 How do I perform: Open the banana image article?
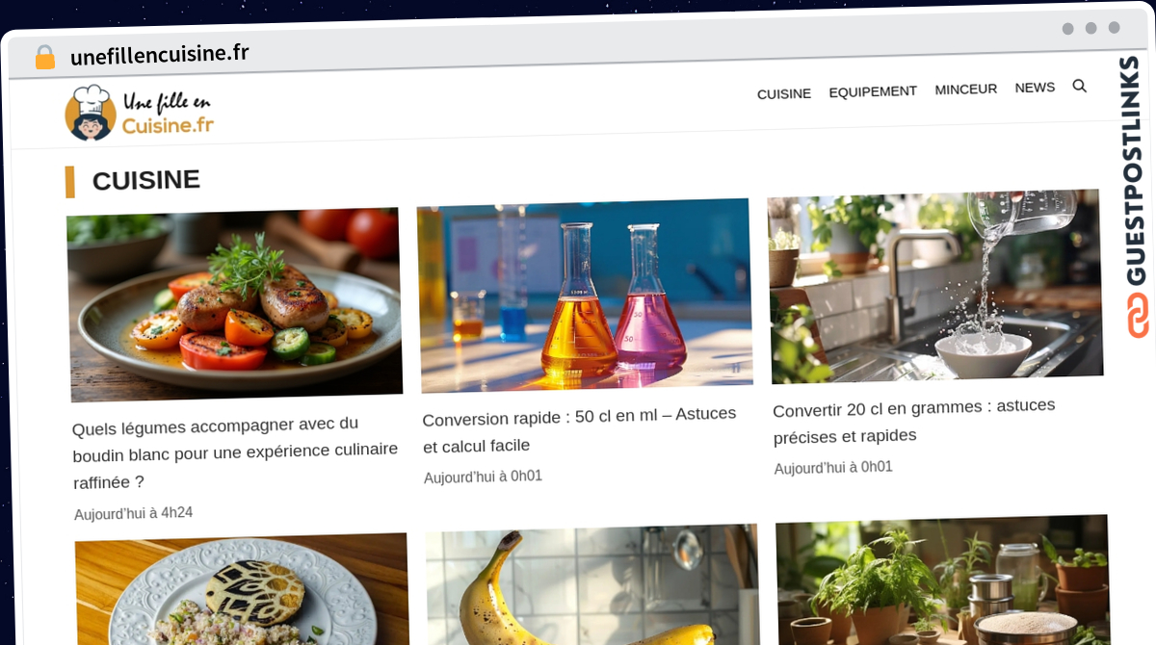coord(592,585)
